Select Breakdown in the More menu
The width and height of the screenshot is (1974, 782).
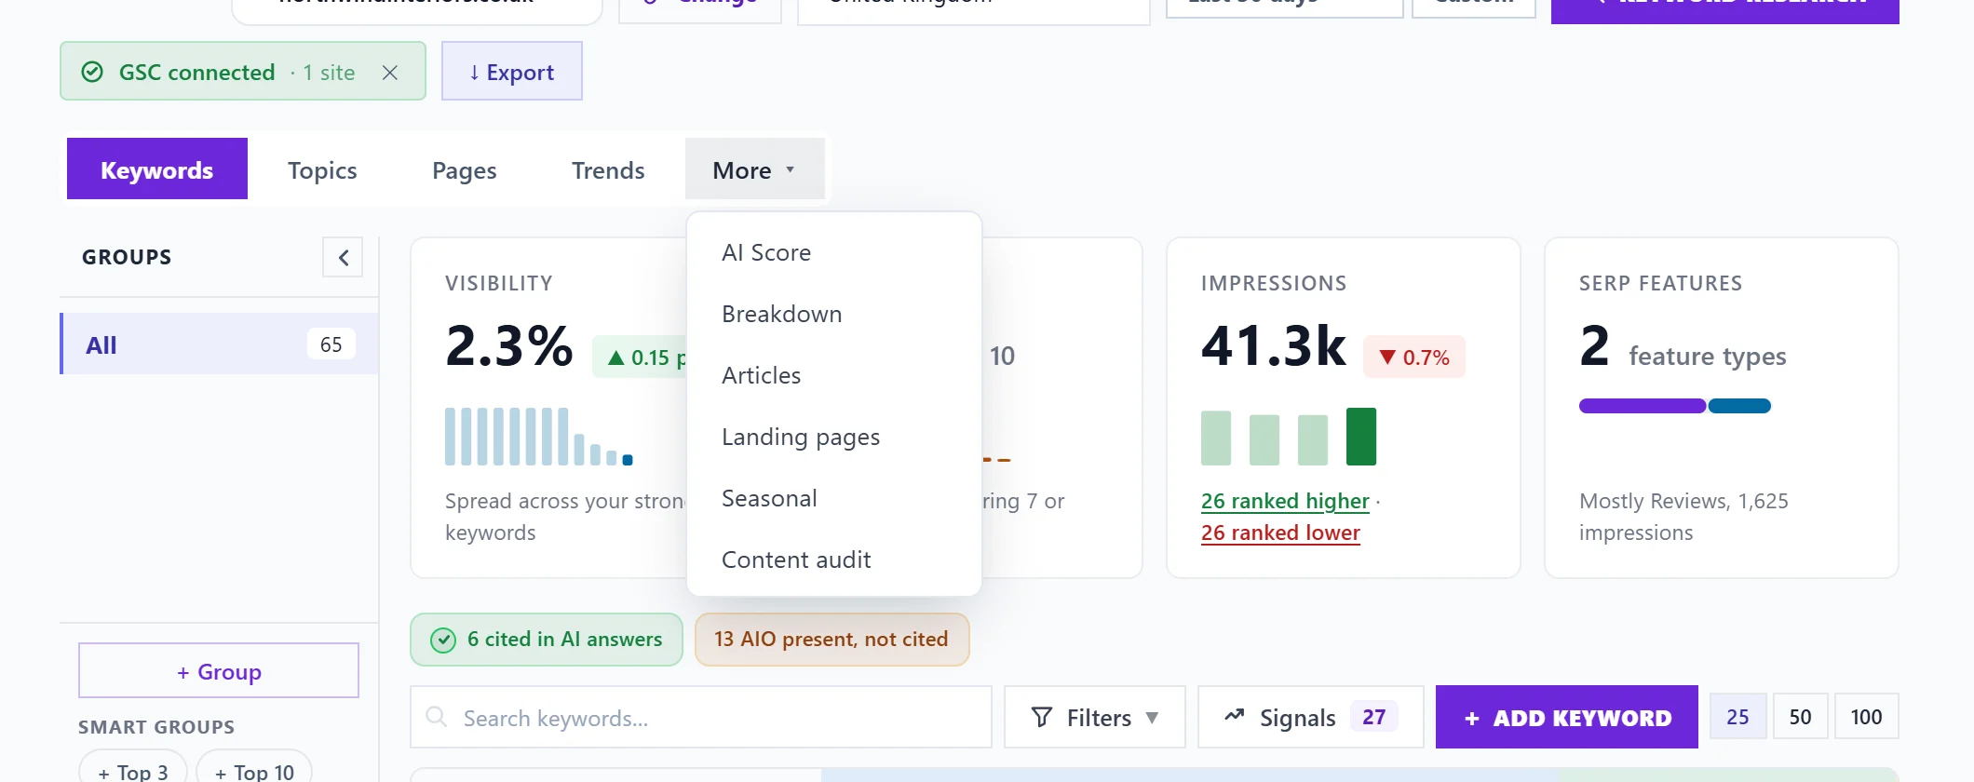pos(833,314)
